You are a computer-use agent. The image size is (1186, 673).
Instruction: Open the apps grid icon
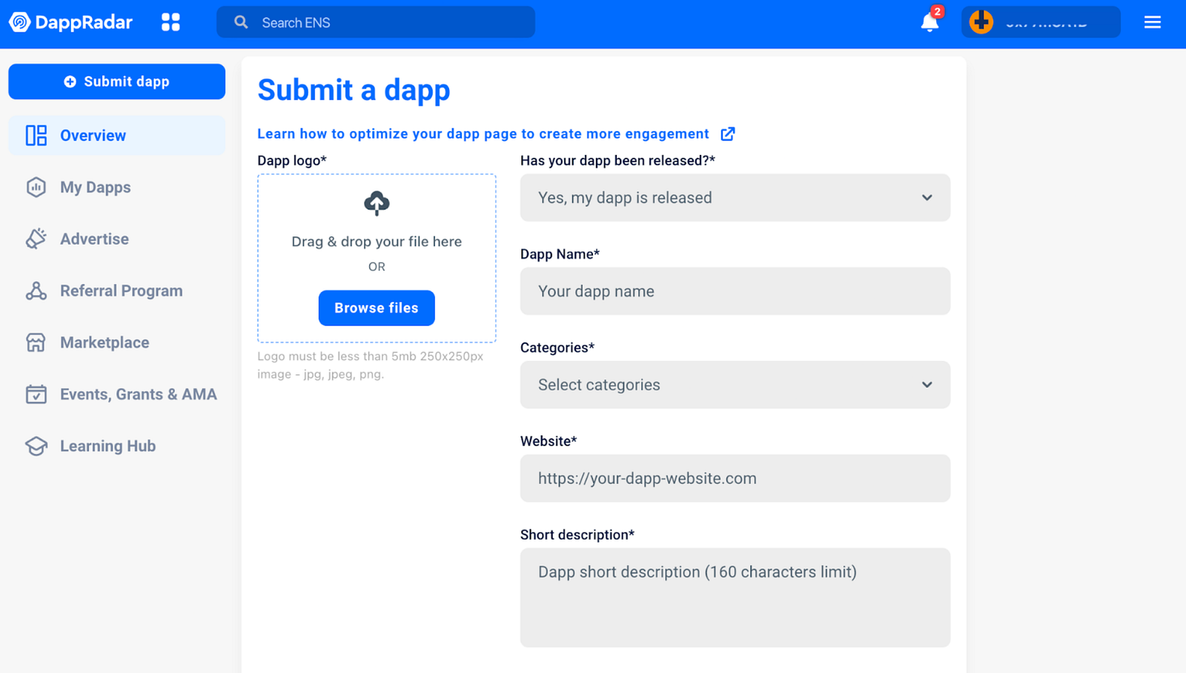coord(170,22)
